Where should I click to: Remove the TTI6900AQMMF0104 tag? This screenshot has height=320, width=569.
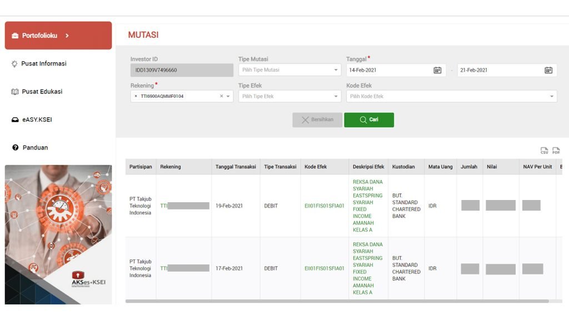(x=136, y=96)
